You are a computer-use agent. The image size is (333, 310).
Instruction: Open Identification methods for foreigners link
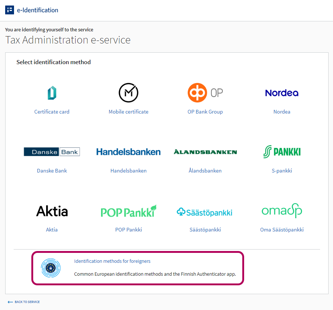pos(112,261)
